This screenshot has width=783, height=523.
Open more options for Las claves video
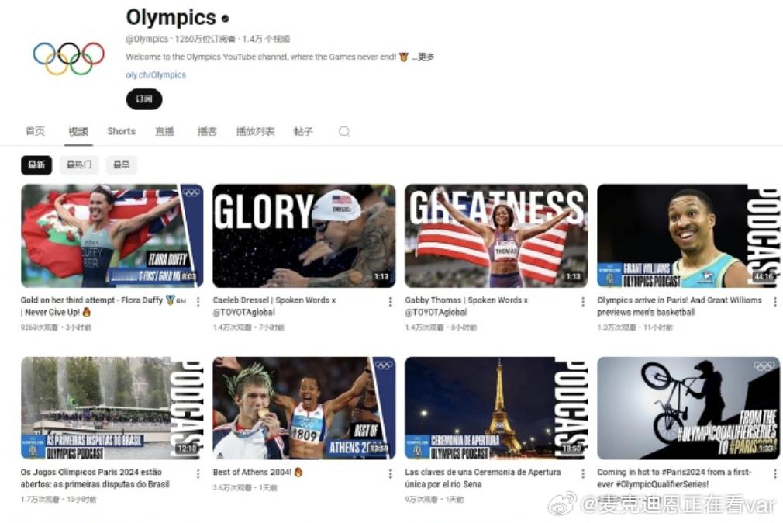click(x=583, y=473)
